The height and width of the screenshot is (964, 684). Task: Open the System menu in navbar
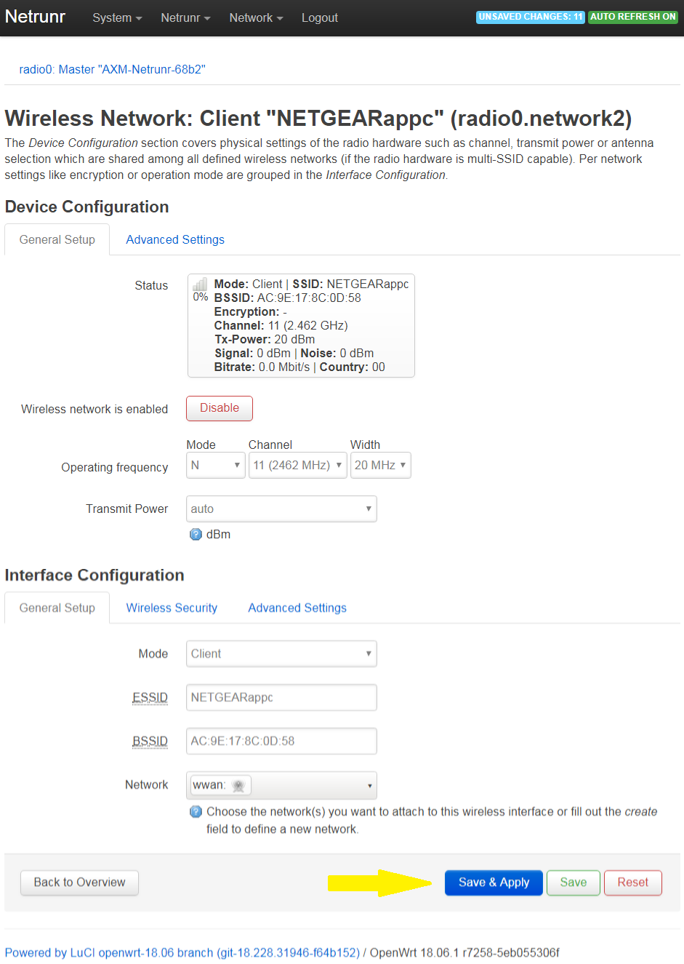(117, 17)
